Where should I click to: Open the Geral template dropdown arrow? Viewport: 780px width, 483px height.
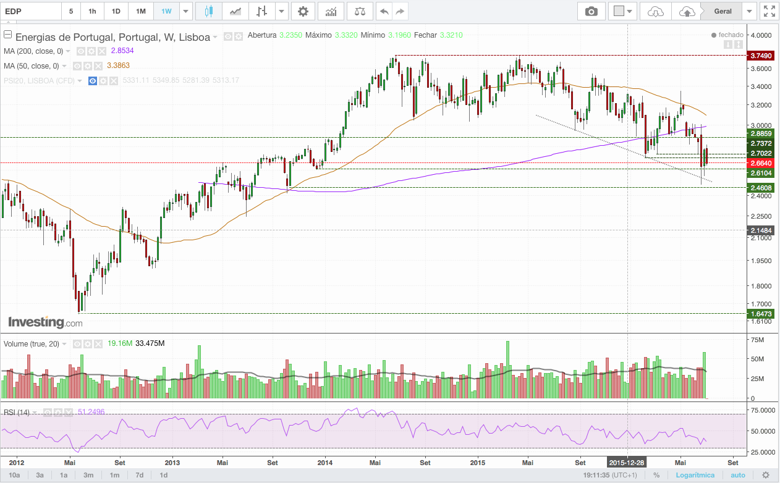(750, 11)
